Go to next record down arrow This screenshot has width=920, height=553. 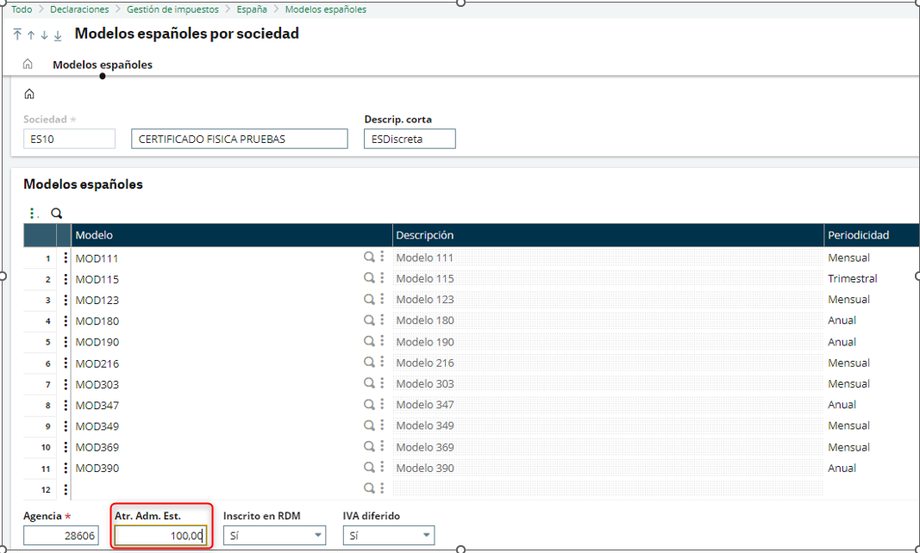[45, 35]
